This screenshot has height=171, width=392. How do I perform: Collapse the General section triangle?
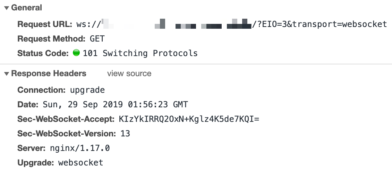(x=7, y=8)
